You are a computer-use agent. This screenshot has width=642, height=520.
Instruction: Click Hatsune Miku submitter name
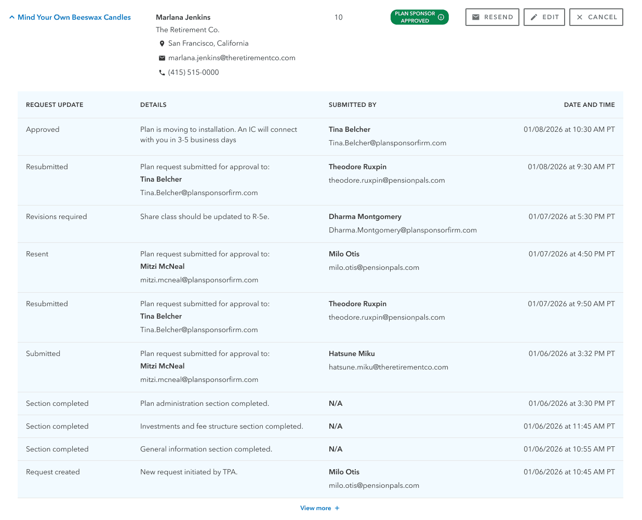pyautogui.click(x=352, y=354)
